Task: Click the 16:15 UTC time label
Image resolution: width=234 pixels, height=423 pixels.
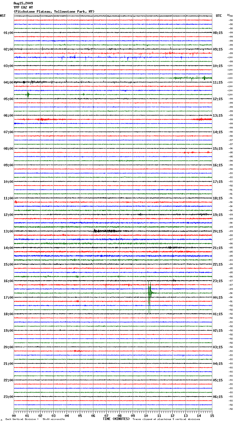Action: click(x=218, y=165)
